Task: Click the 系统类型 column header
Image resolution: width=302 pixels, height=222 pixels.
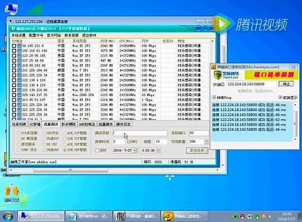Action: click(x=80, y=41)
